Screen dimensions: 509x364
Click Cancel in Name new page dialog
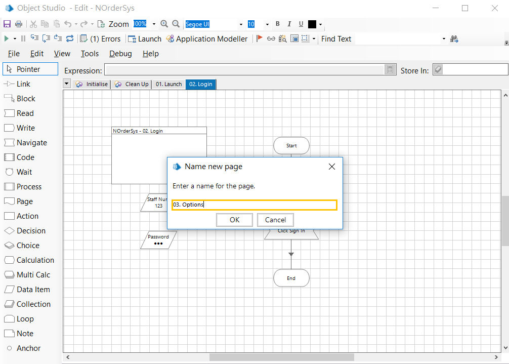pyautogui.click(x=275, y=220)
